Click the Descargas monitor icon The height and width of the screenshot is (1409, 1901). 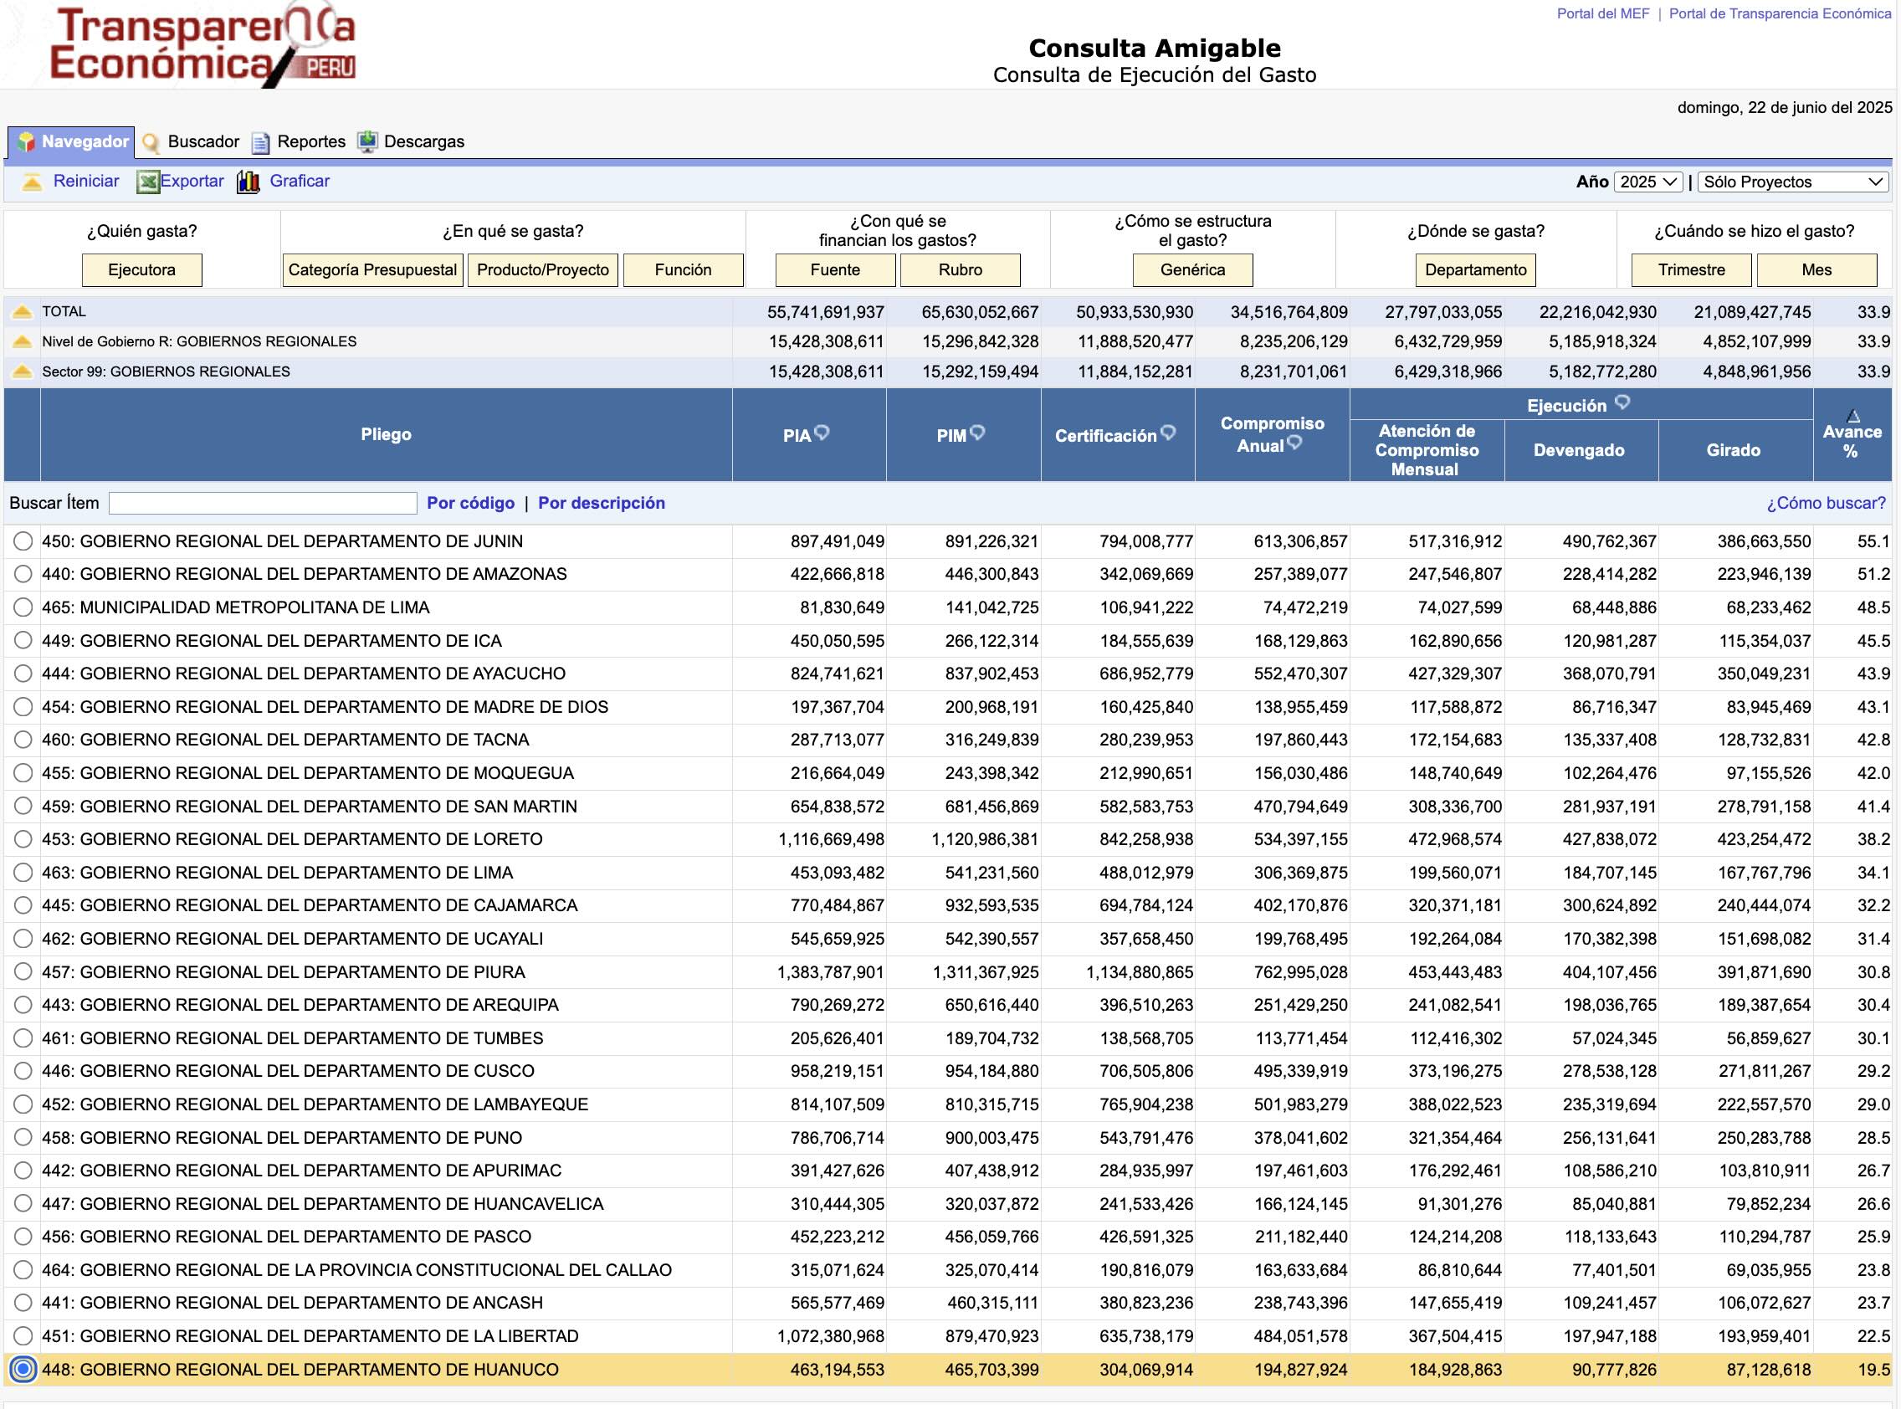[367, 141]
